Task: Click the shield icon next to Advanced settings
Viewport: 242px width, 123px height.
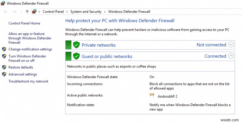Action: pos(4,74)
